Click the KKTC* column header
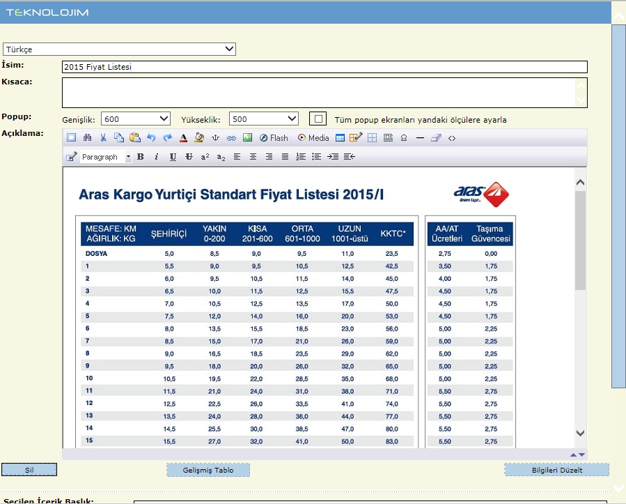626x504 pixels. 393,234
